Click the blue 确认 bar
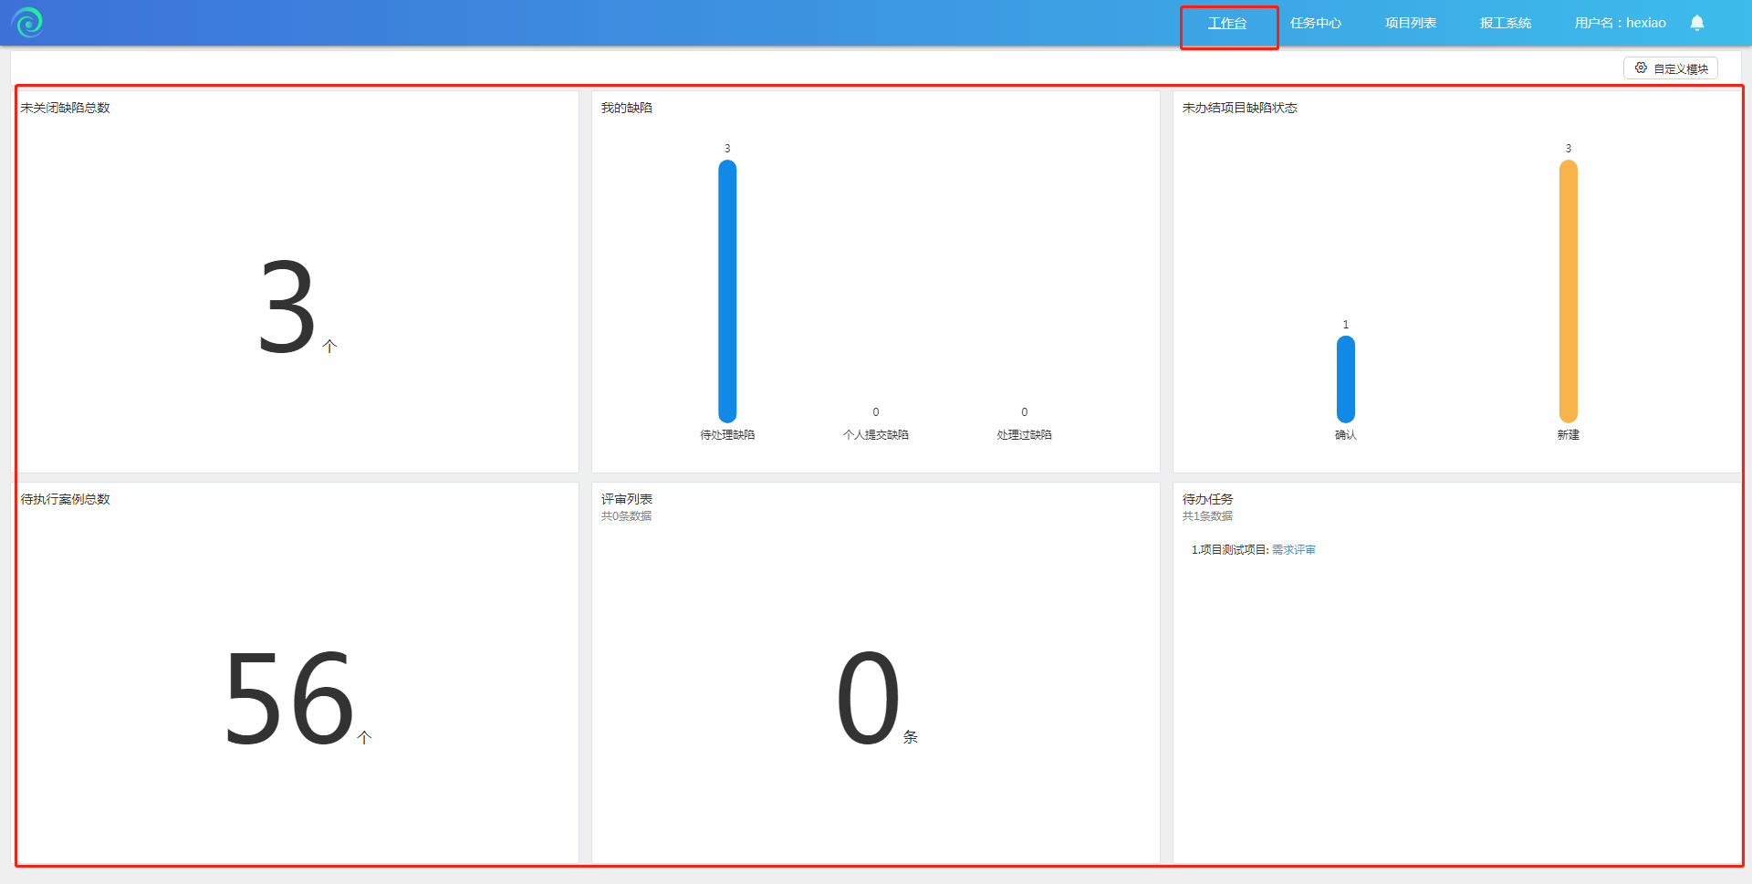 pyautogui.click(x=1345, y=380)
